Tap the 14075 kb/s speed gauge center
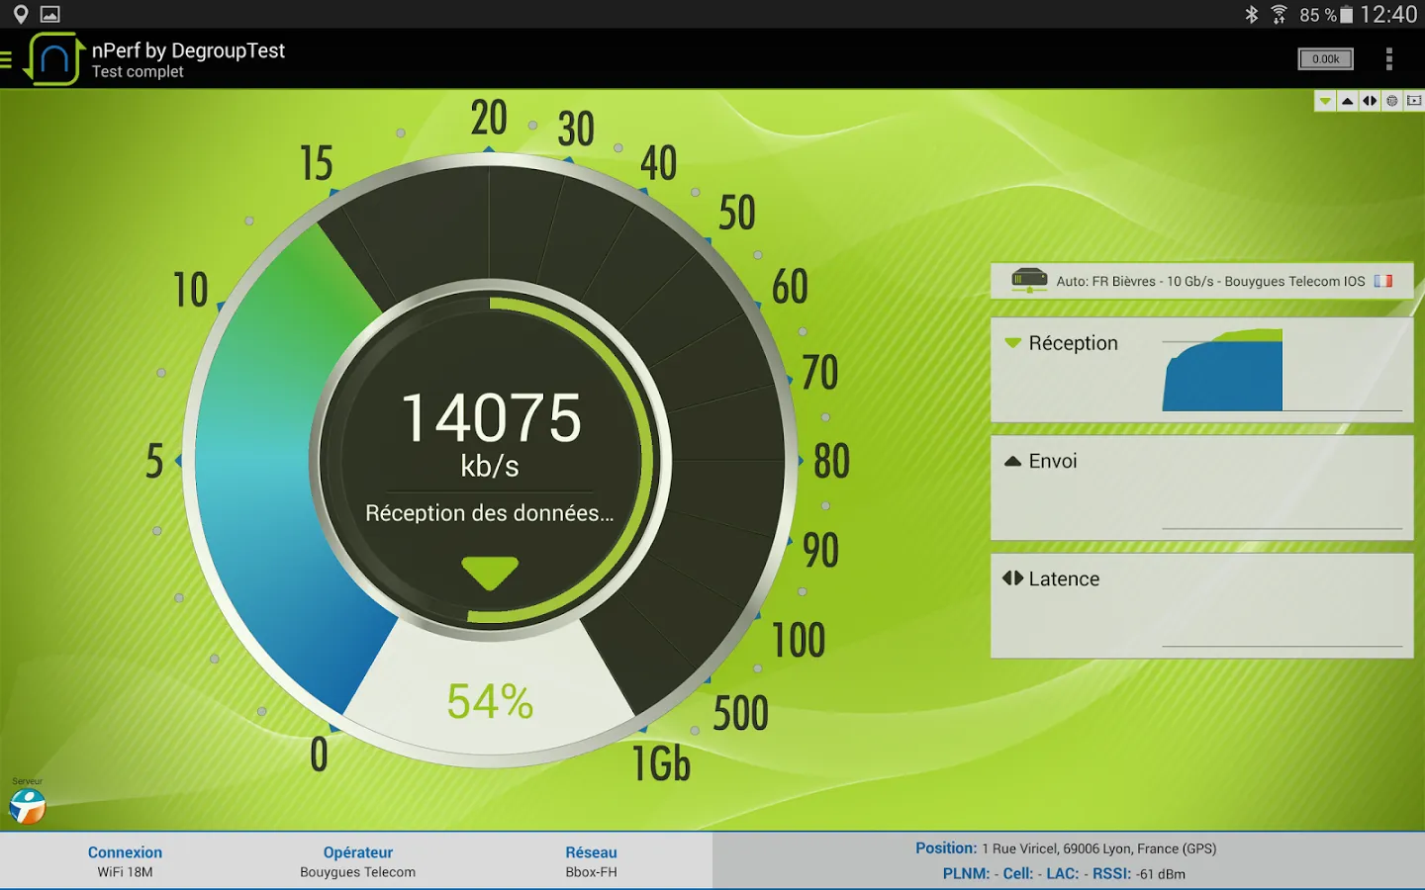1425x890 pixels. [x=490, y=435]
